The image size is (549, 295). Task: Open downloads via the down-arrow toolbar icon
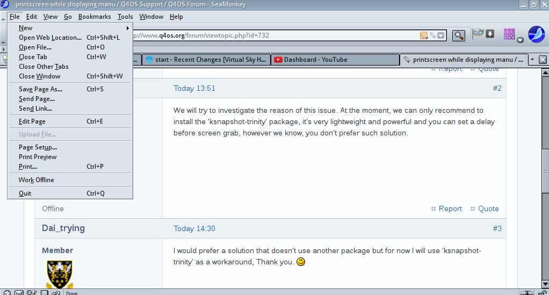pos(490,34)
